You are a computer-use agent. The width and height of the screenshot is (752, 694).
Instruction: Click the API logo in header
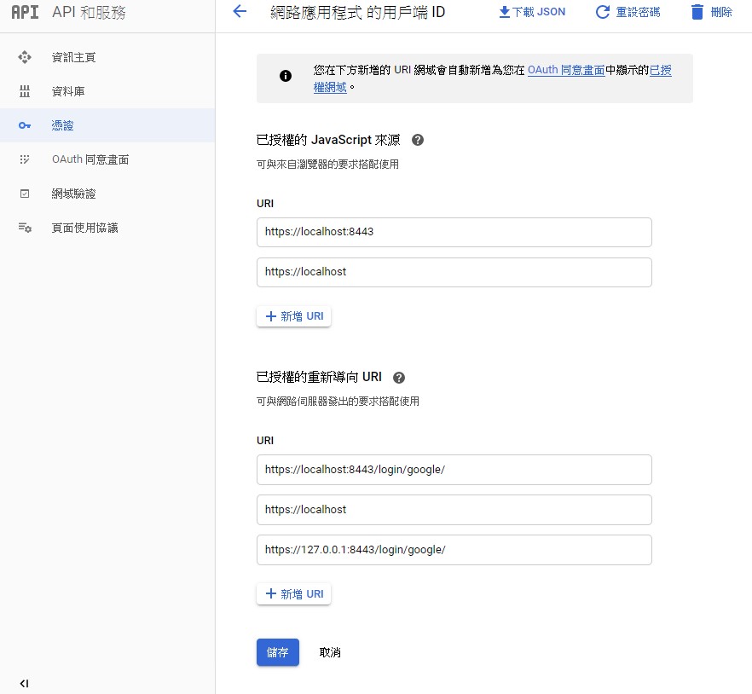[25, 13]
